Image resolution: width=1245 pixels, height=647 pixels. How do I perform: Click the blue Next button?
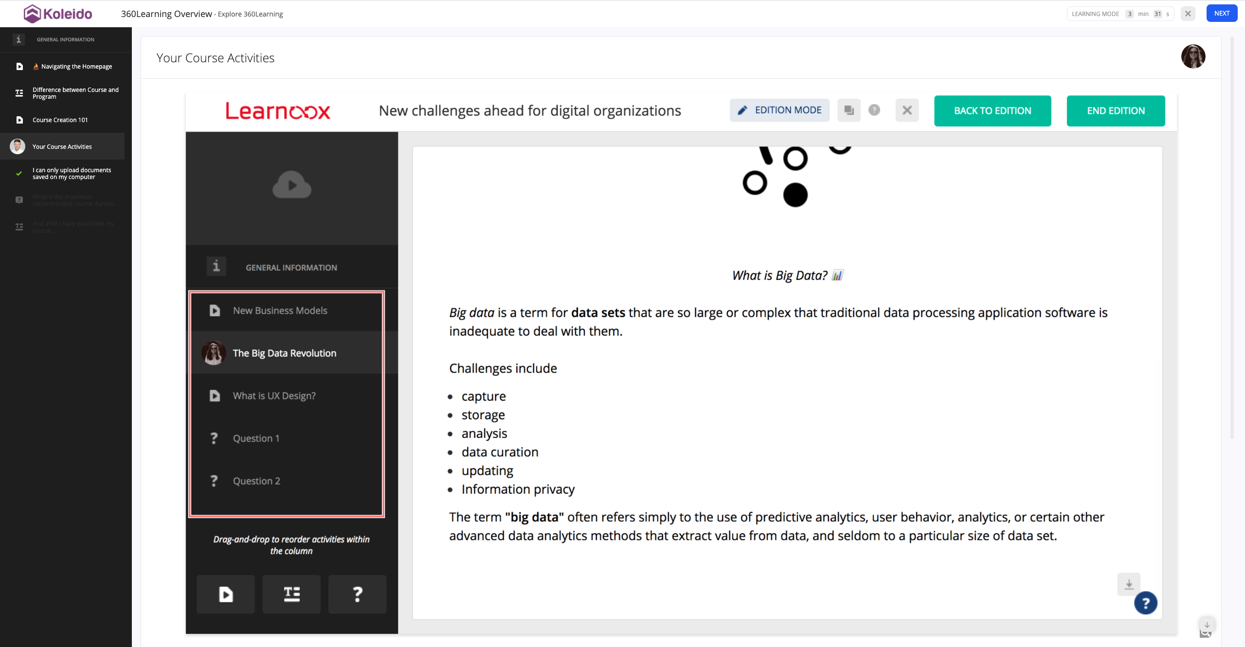pyautogui.click(x=1221, y=14)
